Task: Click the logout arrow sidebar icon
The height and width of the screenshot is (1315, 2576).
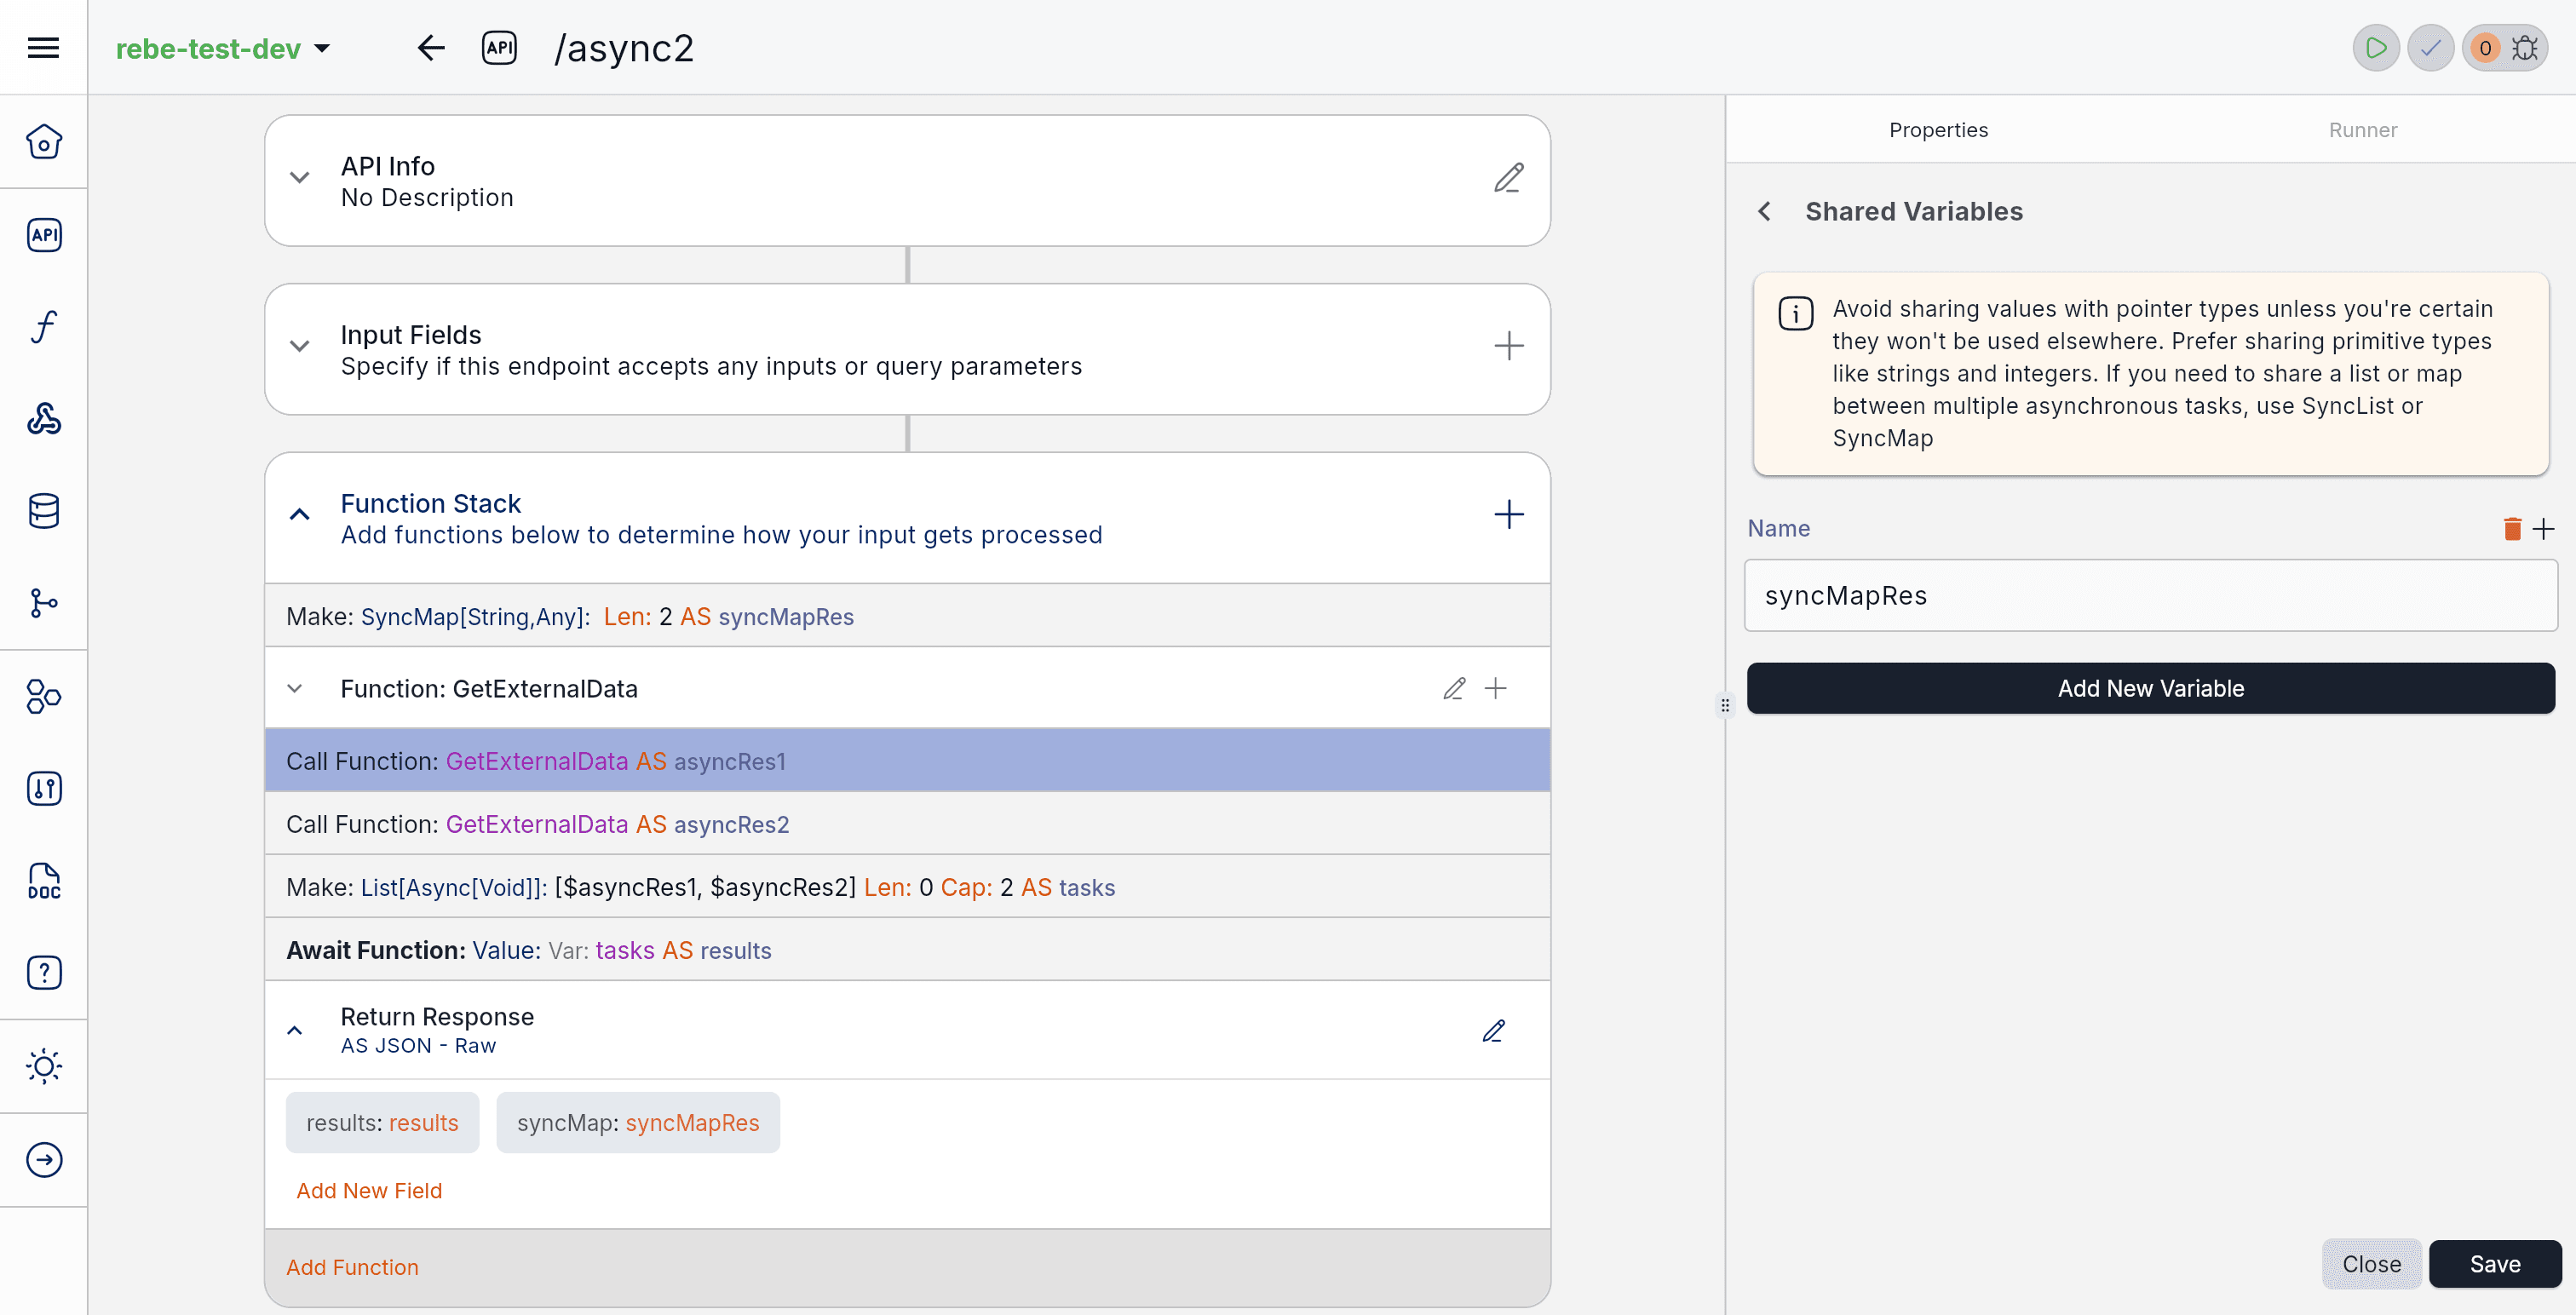Action: [x=43, y=1160]
